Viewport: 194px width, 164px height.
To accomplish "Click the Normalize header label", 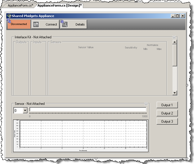I will (x=153, y=45).
